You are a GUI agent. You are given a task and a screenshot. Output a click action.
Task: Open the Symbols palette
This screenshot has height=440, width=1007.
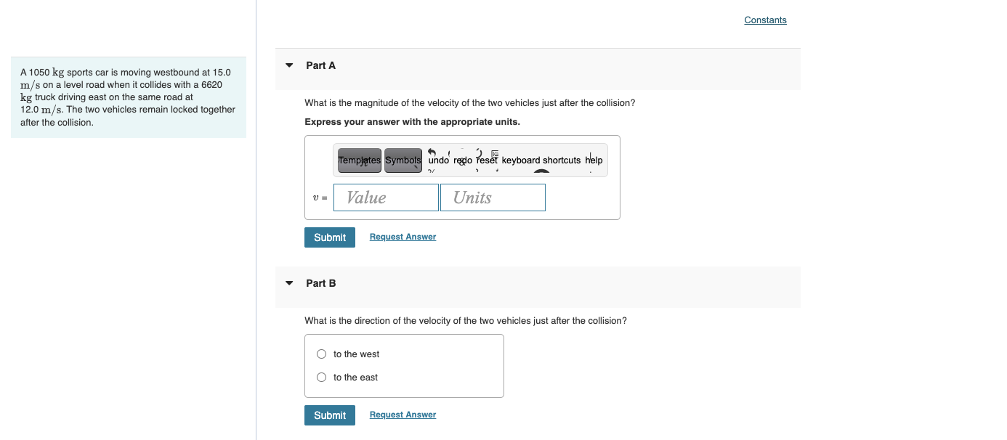click(403, 160)
